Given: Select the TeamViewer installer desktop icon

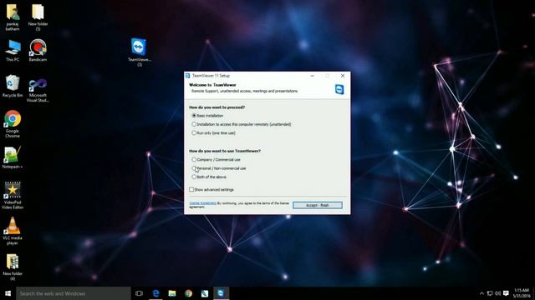Looking at the screenshot, I should [x=140, y=52].
